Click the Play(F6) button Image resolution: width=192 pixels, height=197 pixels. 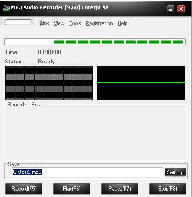[72, 189]
